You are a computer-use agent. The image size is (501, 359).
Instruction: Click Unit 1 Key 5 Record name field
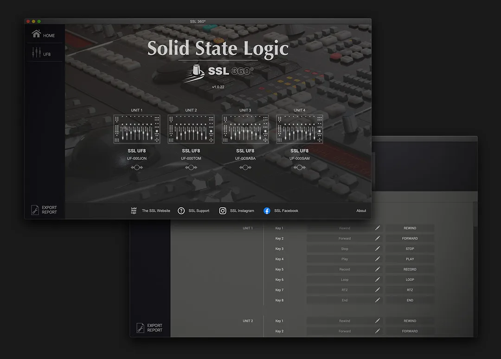pos(344,269)
